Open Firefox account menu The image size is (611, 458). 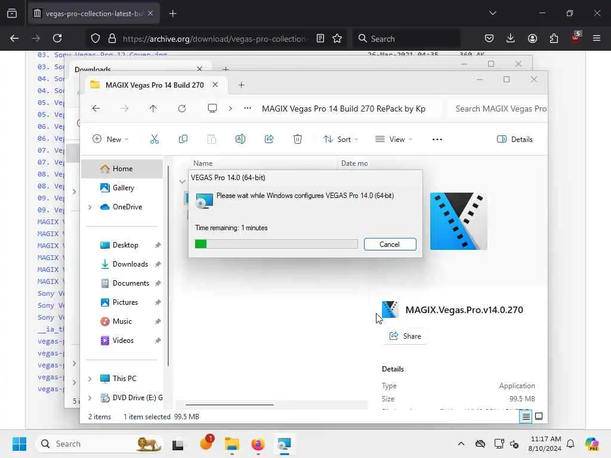pyautogui.click(x=532, y=38)
